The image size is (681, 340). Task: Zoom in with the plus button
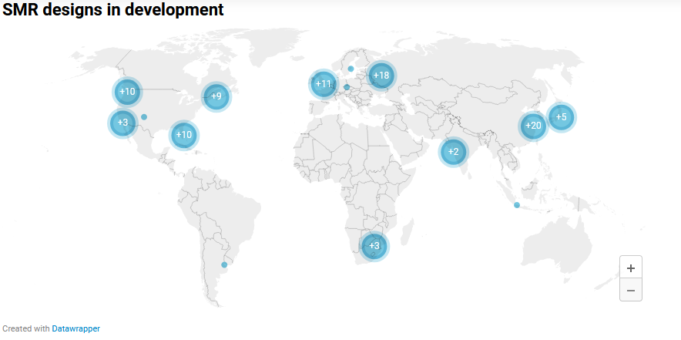pos(630,268)
